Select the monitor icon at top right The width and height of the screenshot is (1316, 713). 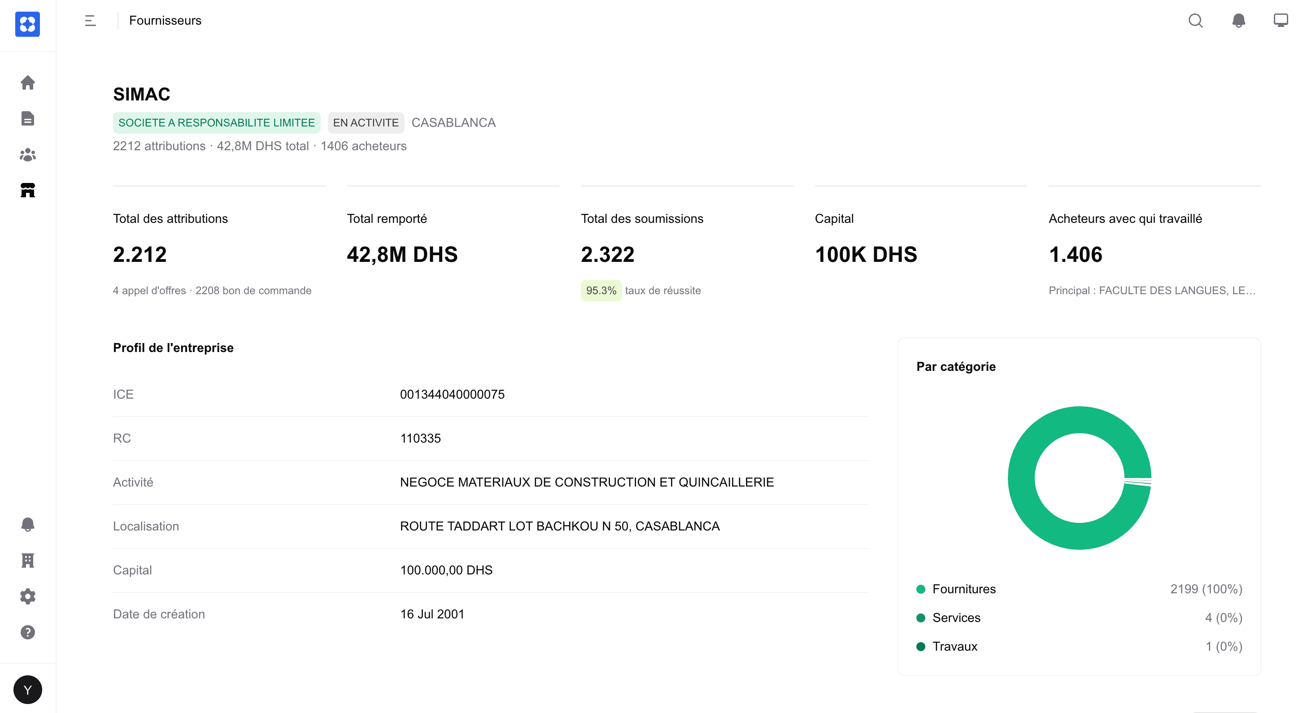1281,21
